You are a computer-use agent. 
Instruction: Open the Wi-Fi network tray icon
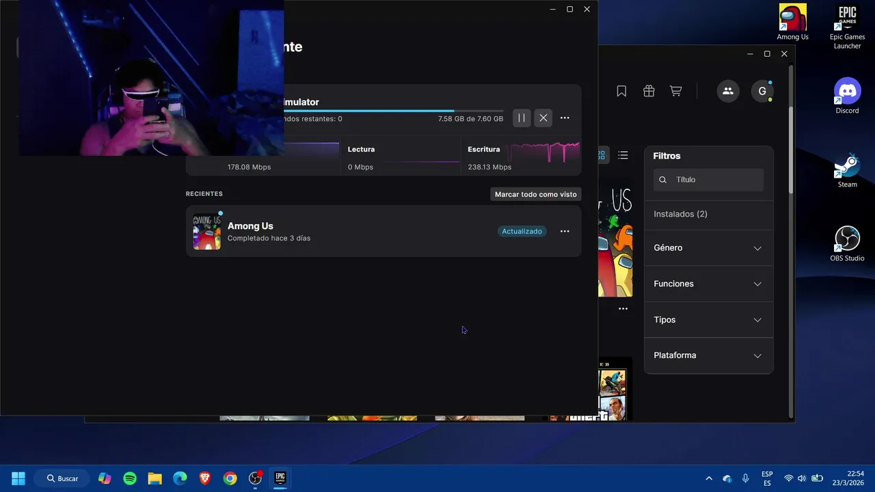click(x=789, y=478)
